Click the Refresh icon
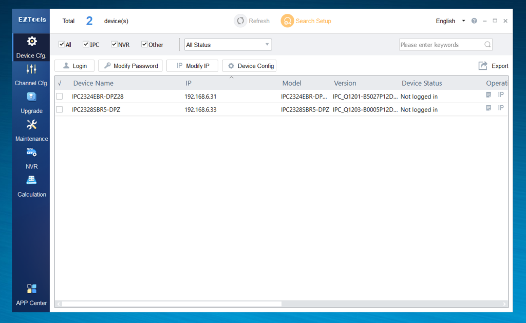Viewport: 526px width, 323px height. coord(240,21)
